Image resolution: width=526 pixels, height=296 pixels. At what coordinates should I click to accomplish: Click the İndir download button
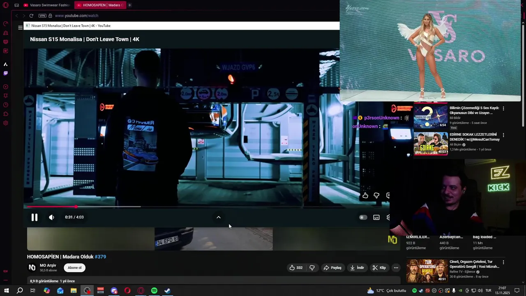tap(357, 268)
